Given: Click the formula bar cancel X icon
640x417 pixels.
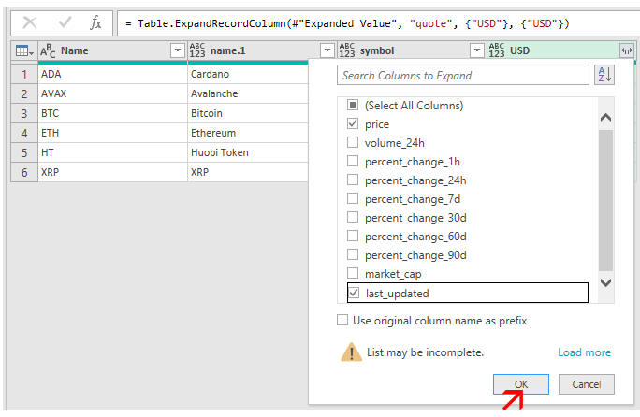Looking at the screenshot, I should (29, 22).
